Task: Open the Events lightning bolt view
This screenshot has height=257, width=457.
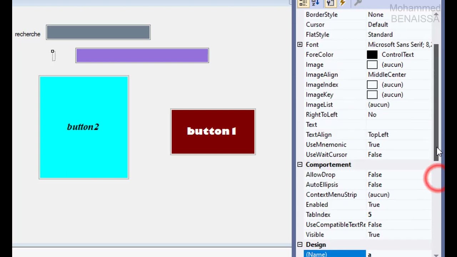Action: 342,3
